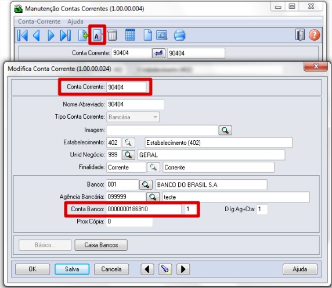Viewport: 332px width, 288px height.
Task: Click the printer icon
Action: tap(179, 35)
